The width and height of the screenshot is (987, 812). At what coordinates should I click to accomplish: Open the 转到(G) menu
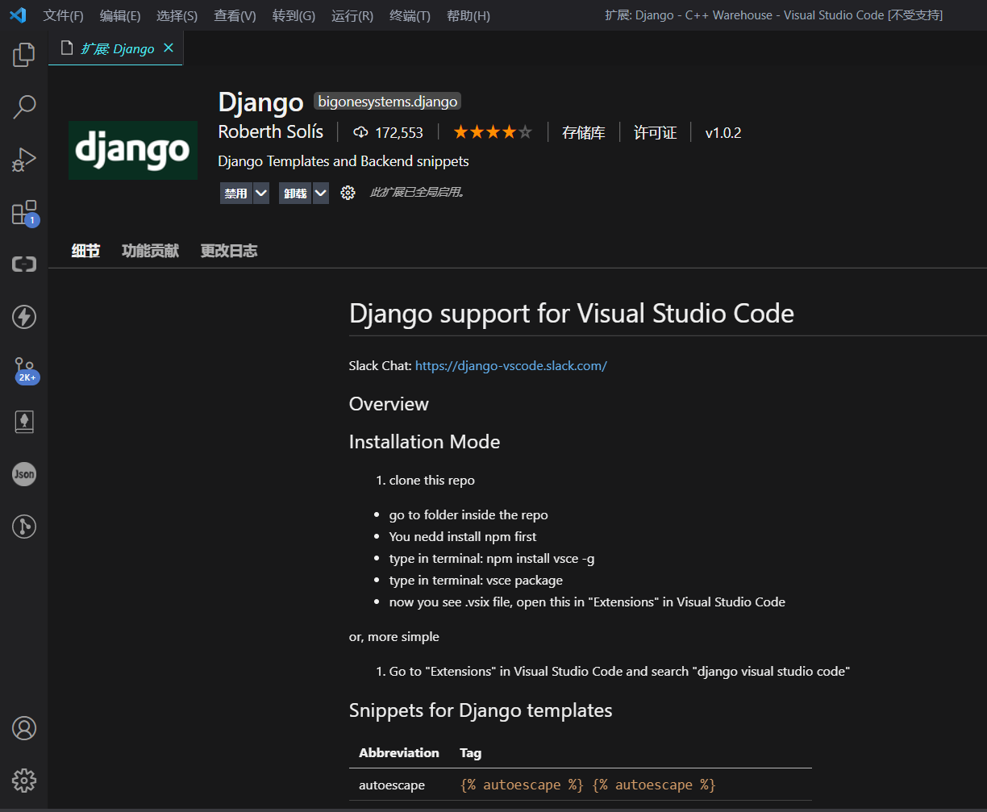point(294,15)
